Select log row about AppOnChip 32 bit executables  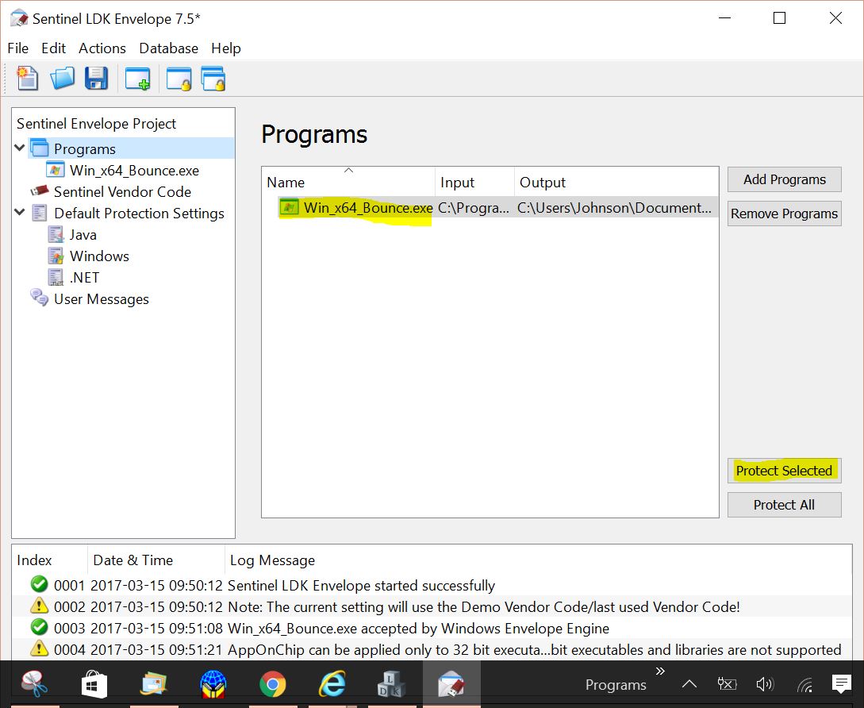pos(432,649)
